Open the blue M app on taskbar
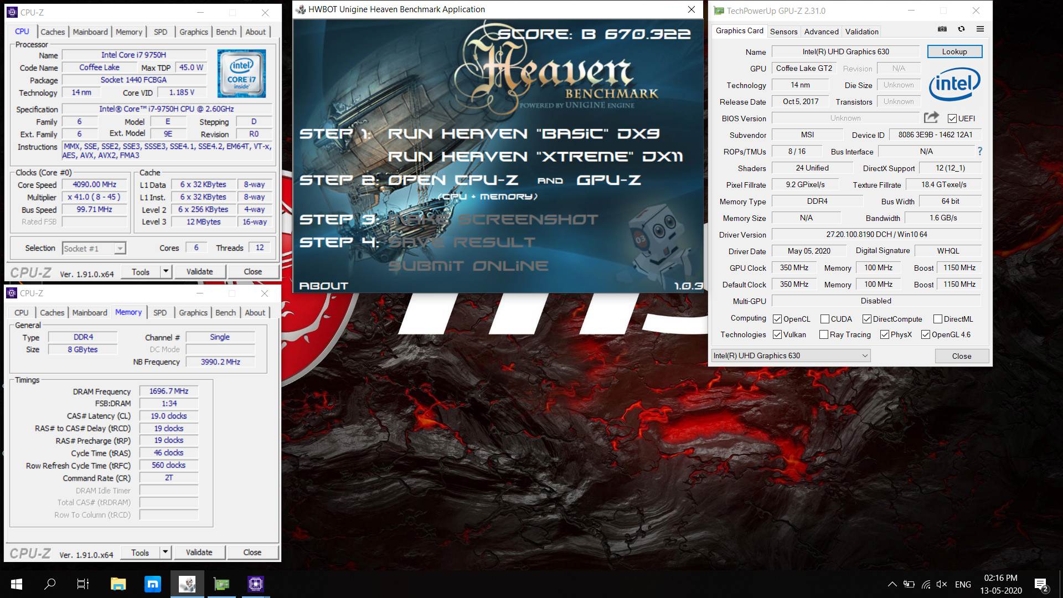 click(x=152, y=584)
